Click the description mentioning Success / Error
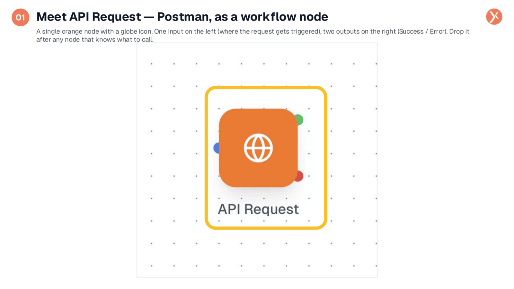 pos(253,35)
